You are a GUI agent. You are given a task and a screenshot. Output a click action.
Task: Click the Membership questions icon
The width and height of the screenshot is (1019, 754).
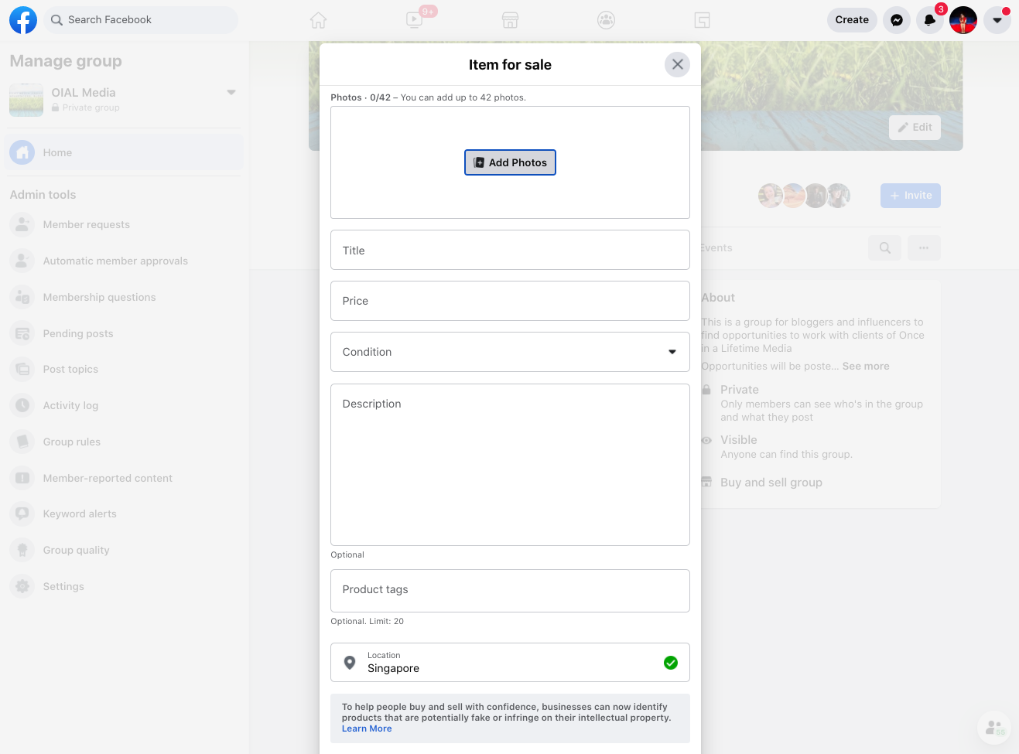[x=22, y=297]
